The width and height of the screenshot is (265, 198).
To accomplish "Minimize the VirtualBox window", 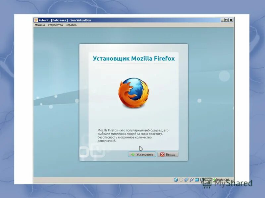I will point(223,20).
